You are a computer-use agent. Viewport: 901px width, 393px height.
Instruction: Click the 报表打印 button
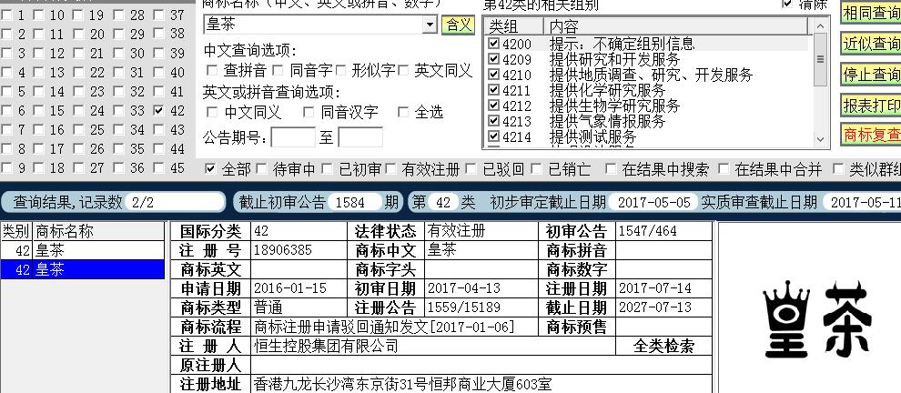click(871, 106)
